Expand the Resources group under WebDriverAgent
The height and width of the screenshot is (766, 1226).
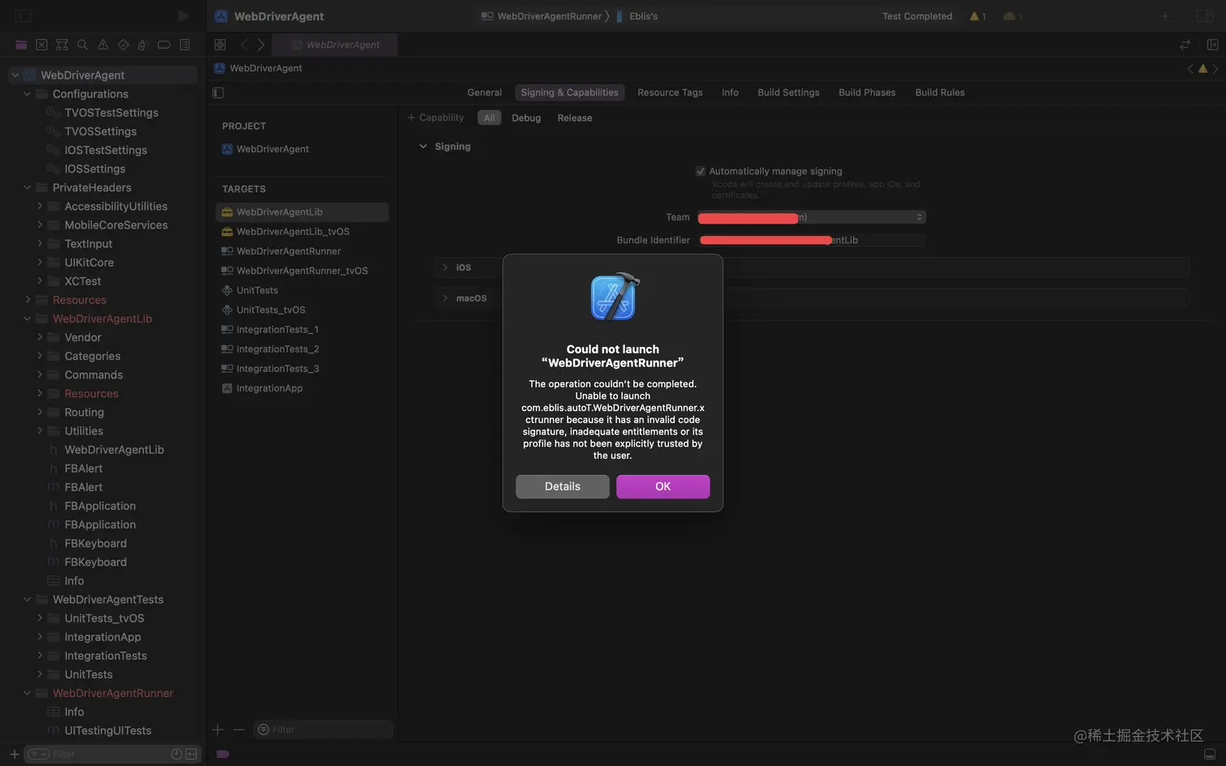[27, 300]
